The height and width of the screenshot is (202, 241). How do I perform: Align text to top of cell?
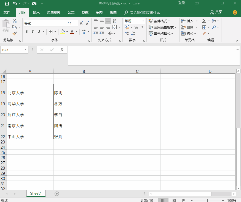tap(96, 21)
